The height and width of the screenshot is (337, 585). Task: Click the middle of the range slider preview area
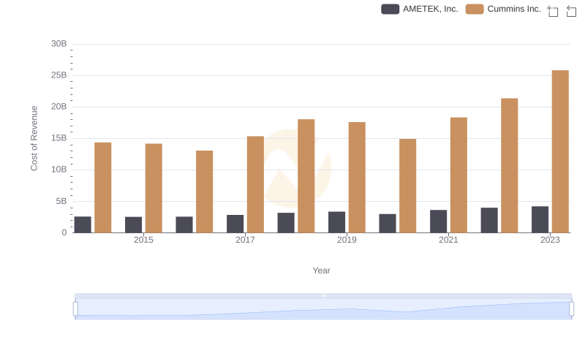click(323, 309)
